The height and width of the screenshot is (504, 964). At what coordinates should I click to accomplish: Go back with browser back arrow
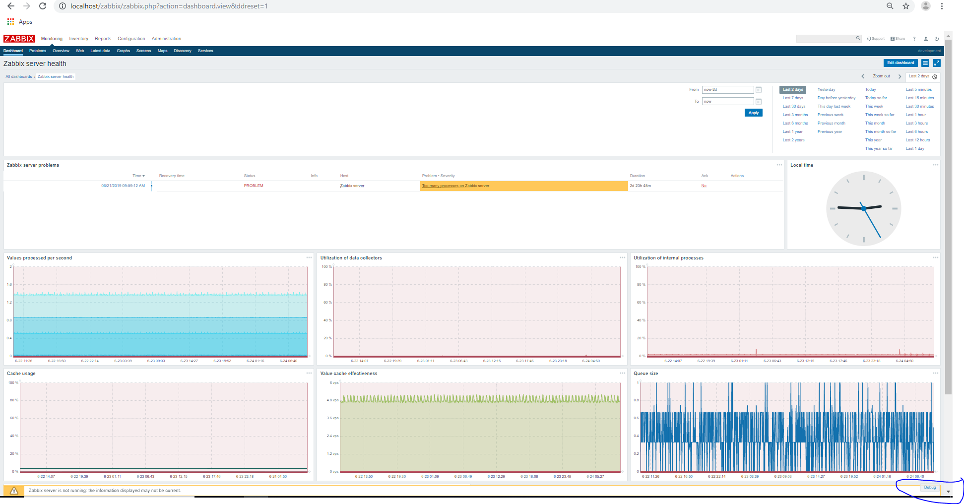point(11,6)
